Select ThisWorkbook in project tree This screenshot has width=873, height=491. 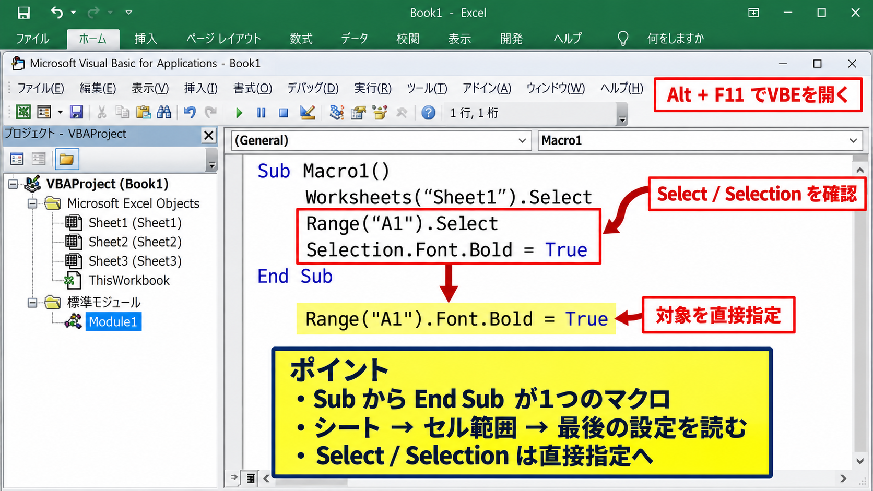(129, 280)
